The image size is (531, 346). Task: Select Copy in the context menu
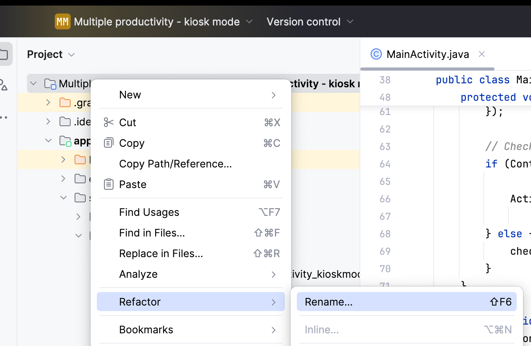coord(191,143)
